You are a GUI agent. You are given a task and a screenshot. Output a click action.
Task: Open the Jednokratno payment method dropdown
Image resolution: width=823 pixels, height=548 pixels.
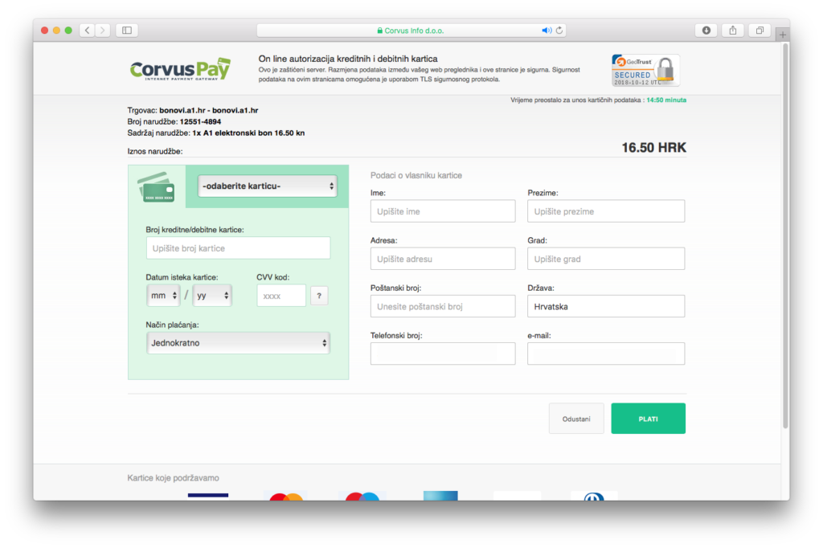coord(238,343)
